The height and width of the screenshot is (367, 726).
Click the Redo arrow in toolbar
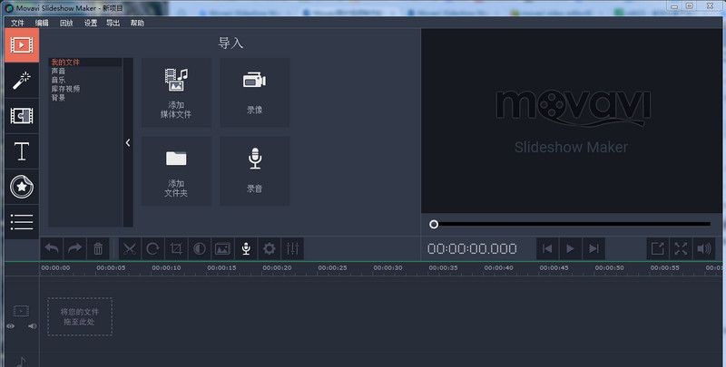[x=74, y=248]
